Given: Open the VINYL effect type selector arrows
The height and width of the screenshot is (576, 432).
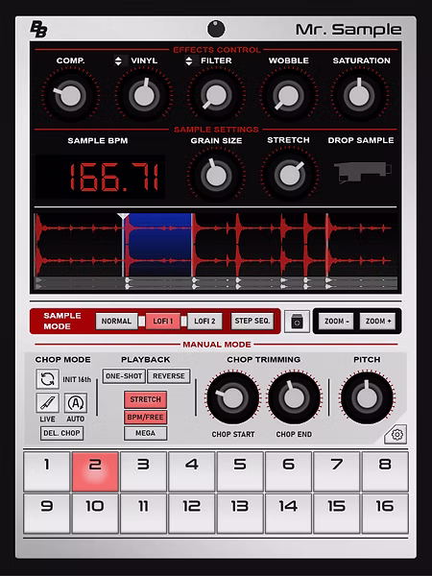Looking at the screenshot, I should click(118, 60).
